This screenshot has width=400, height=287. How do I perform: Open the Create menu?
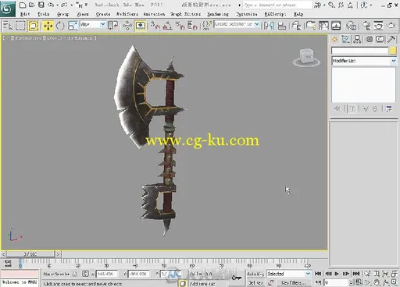click(103, 14)
